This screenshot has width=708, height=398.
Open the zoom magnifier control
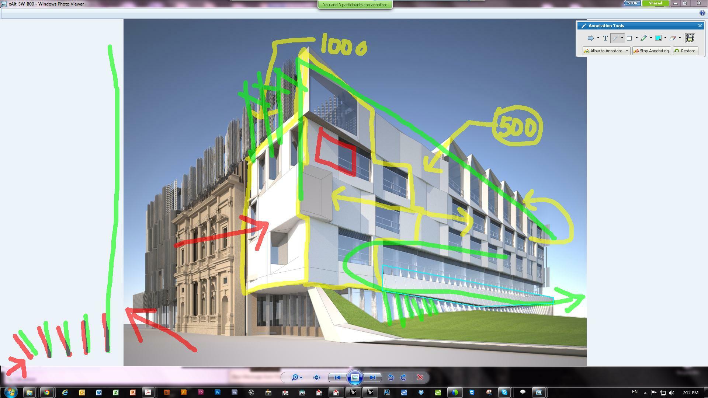[295, 377]
